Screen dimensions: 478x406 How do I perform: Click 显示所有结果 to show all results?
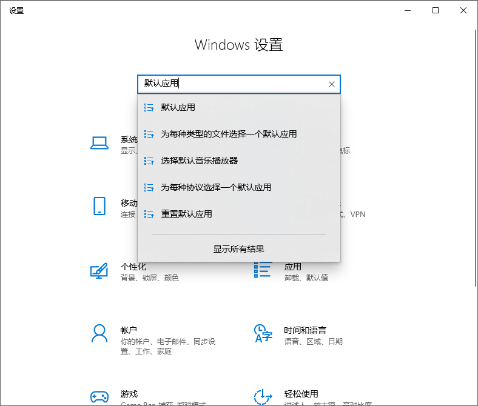coord(238,249)
